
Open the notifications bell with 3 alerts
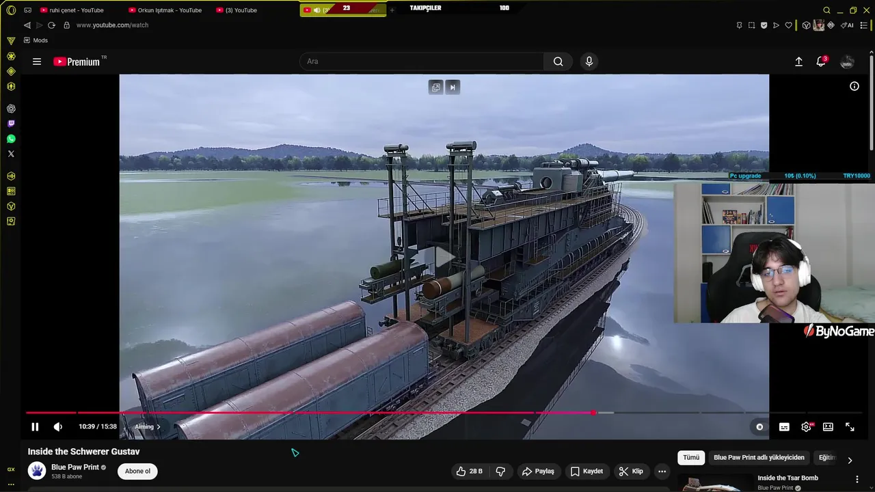click(x=821, y=61)
